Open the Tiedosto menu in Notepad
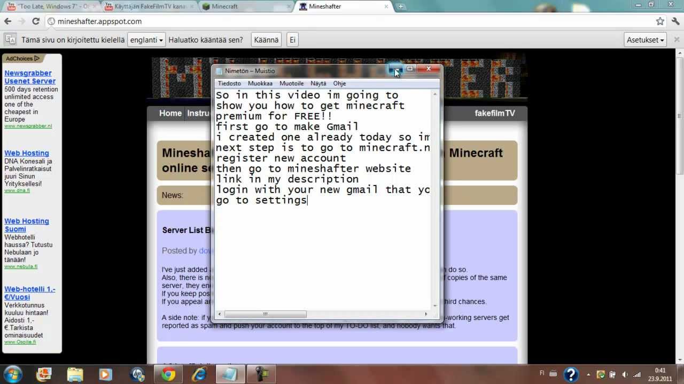The height and width of the screenshot is (384, 684). [x=229, y=83]
